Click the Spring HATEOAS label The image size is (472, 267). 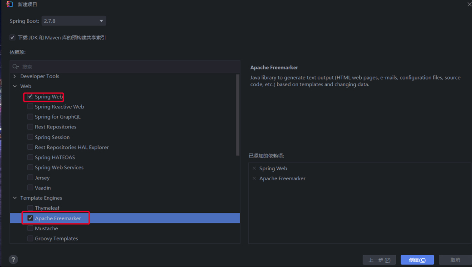55,157
